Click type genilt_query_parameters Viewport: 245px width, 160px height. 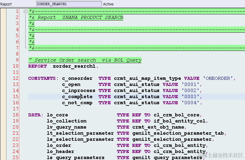tap(167, 158)
